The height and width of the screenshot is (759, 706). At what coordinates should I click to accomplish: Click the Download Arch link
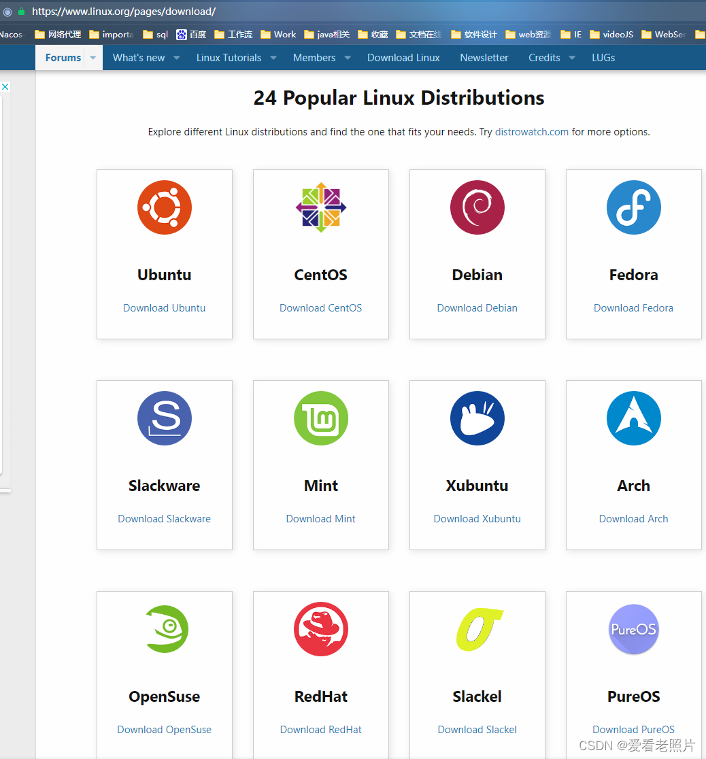pyautogui.click(x=633, y=518)
